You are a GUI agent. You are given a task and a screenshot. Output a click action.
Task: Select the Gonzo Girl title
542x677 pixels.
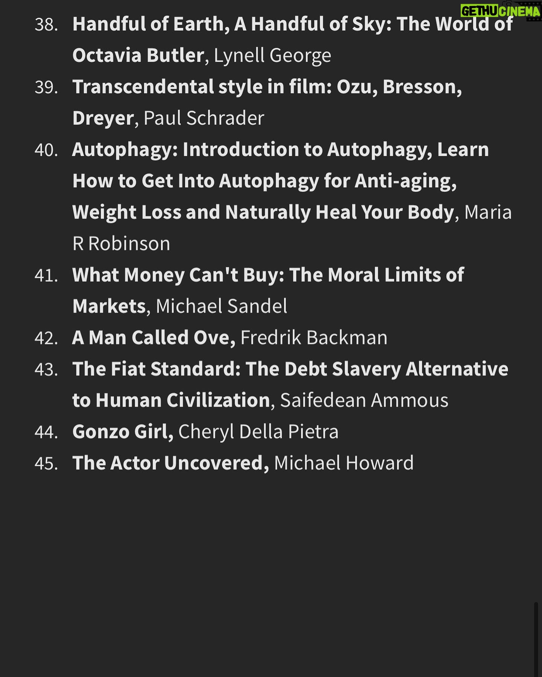(123, 432)
